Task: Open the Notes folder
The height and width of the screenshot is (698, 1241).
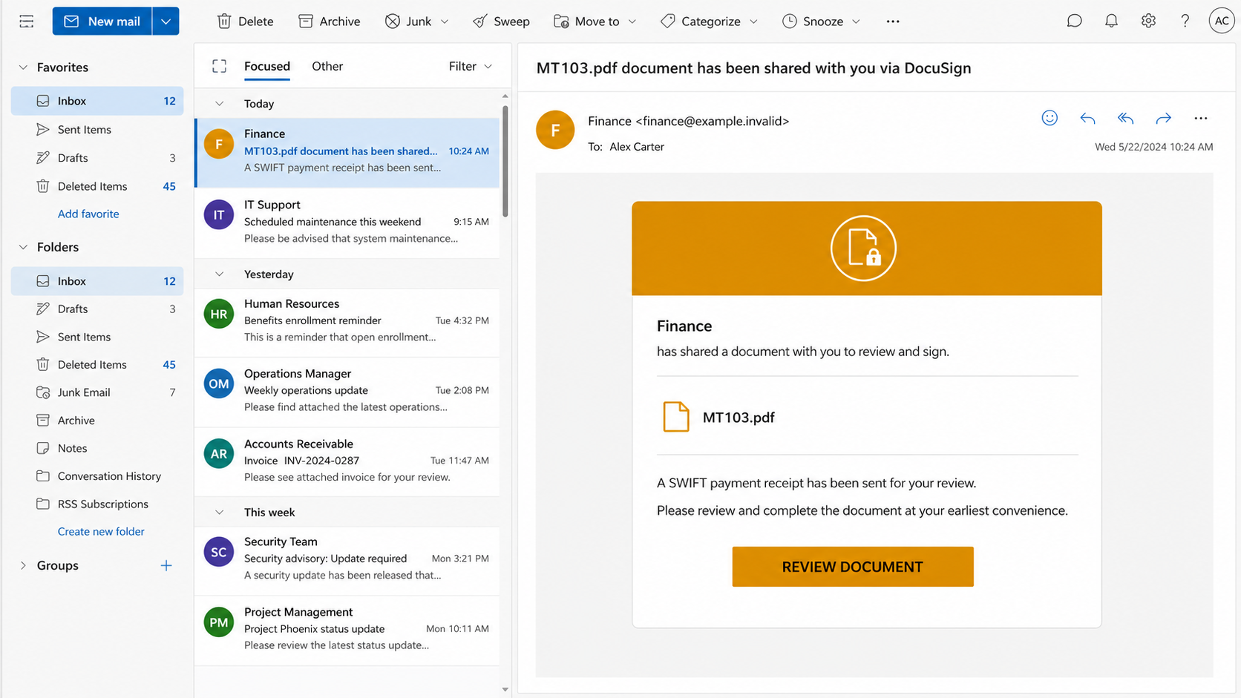Action: click(x=97, y=448)
